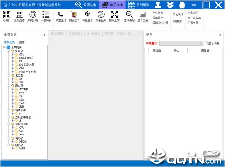Select MD矿用多级泵 in tree
The width and height of the screenshot is (225, 167).
coord(28,72)
